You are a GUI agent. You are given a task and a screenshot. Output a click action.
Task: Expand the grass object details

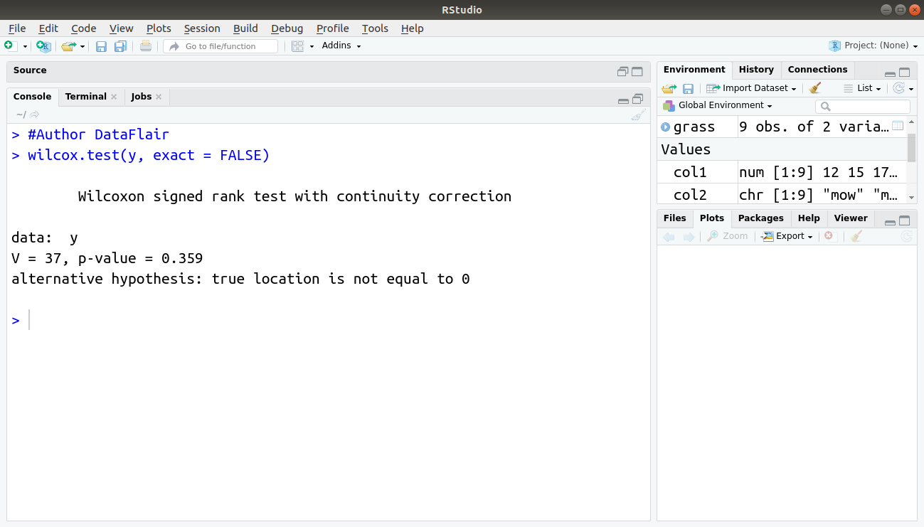[x=666, y=126]
